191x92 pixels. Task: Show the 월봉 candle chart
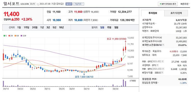(116, 27)
